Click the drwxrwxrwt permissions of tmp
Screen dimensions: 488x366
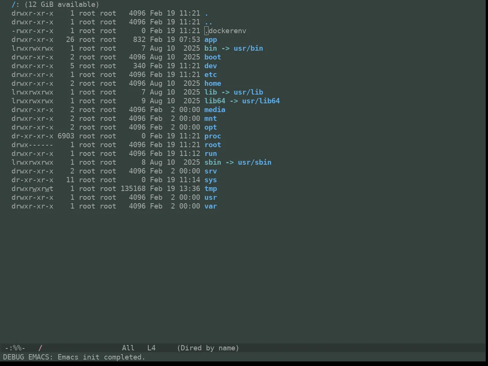pyautogui.click(x=32, y=189)
